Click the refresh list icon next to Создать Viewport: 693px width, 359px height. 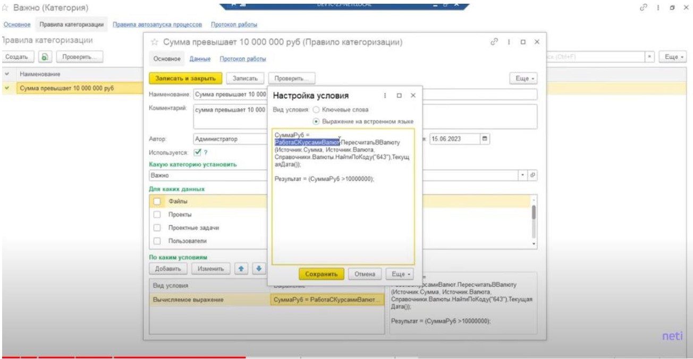tap(45, 57)
